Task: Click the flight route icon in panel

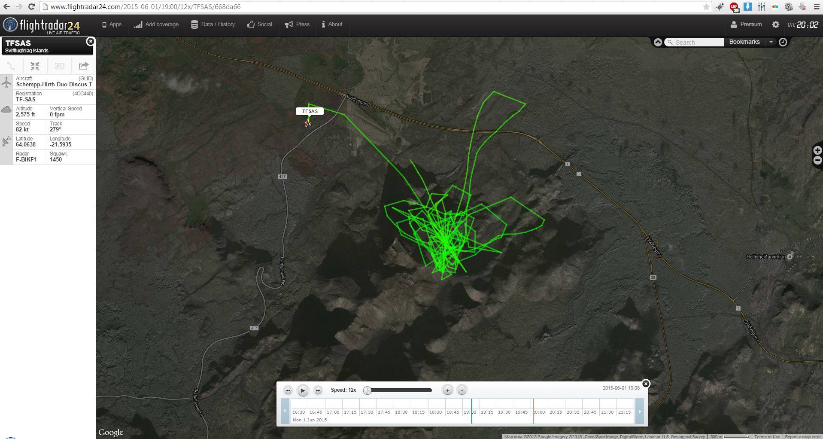Action: 11,66
